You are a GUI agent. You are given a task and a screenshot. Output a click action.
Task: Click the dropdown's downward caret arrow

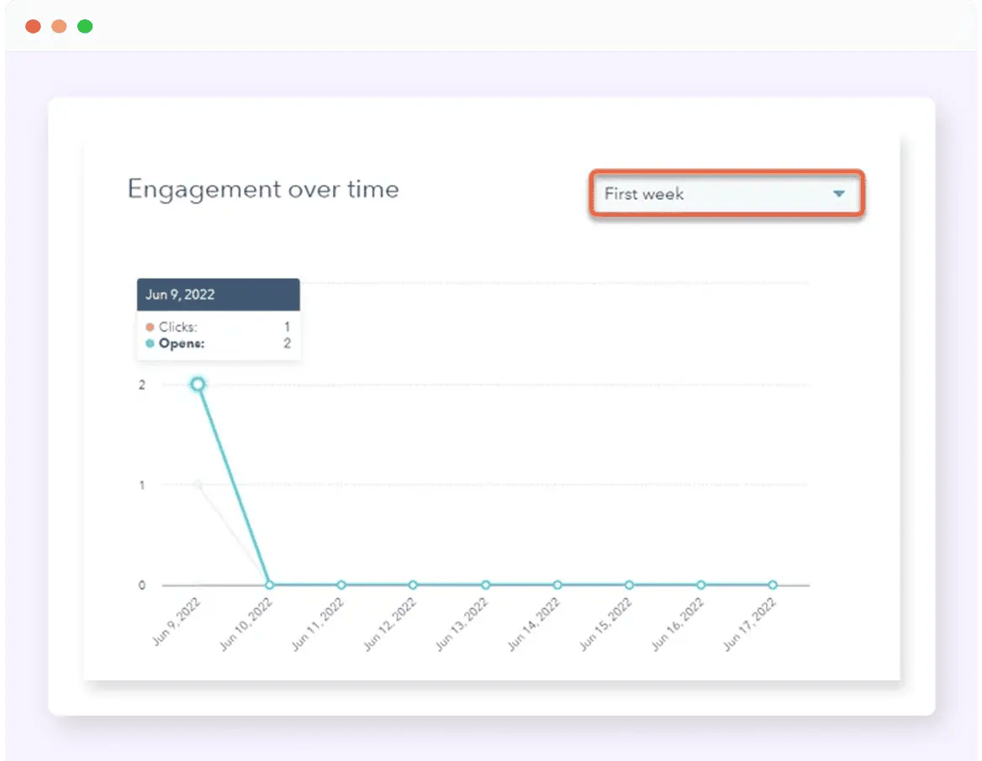[838, 193]
